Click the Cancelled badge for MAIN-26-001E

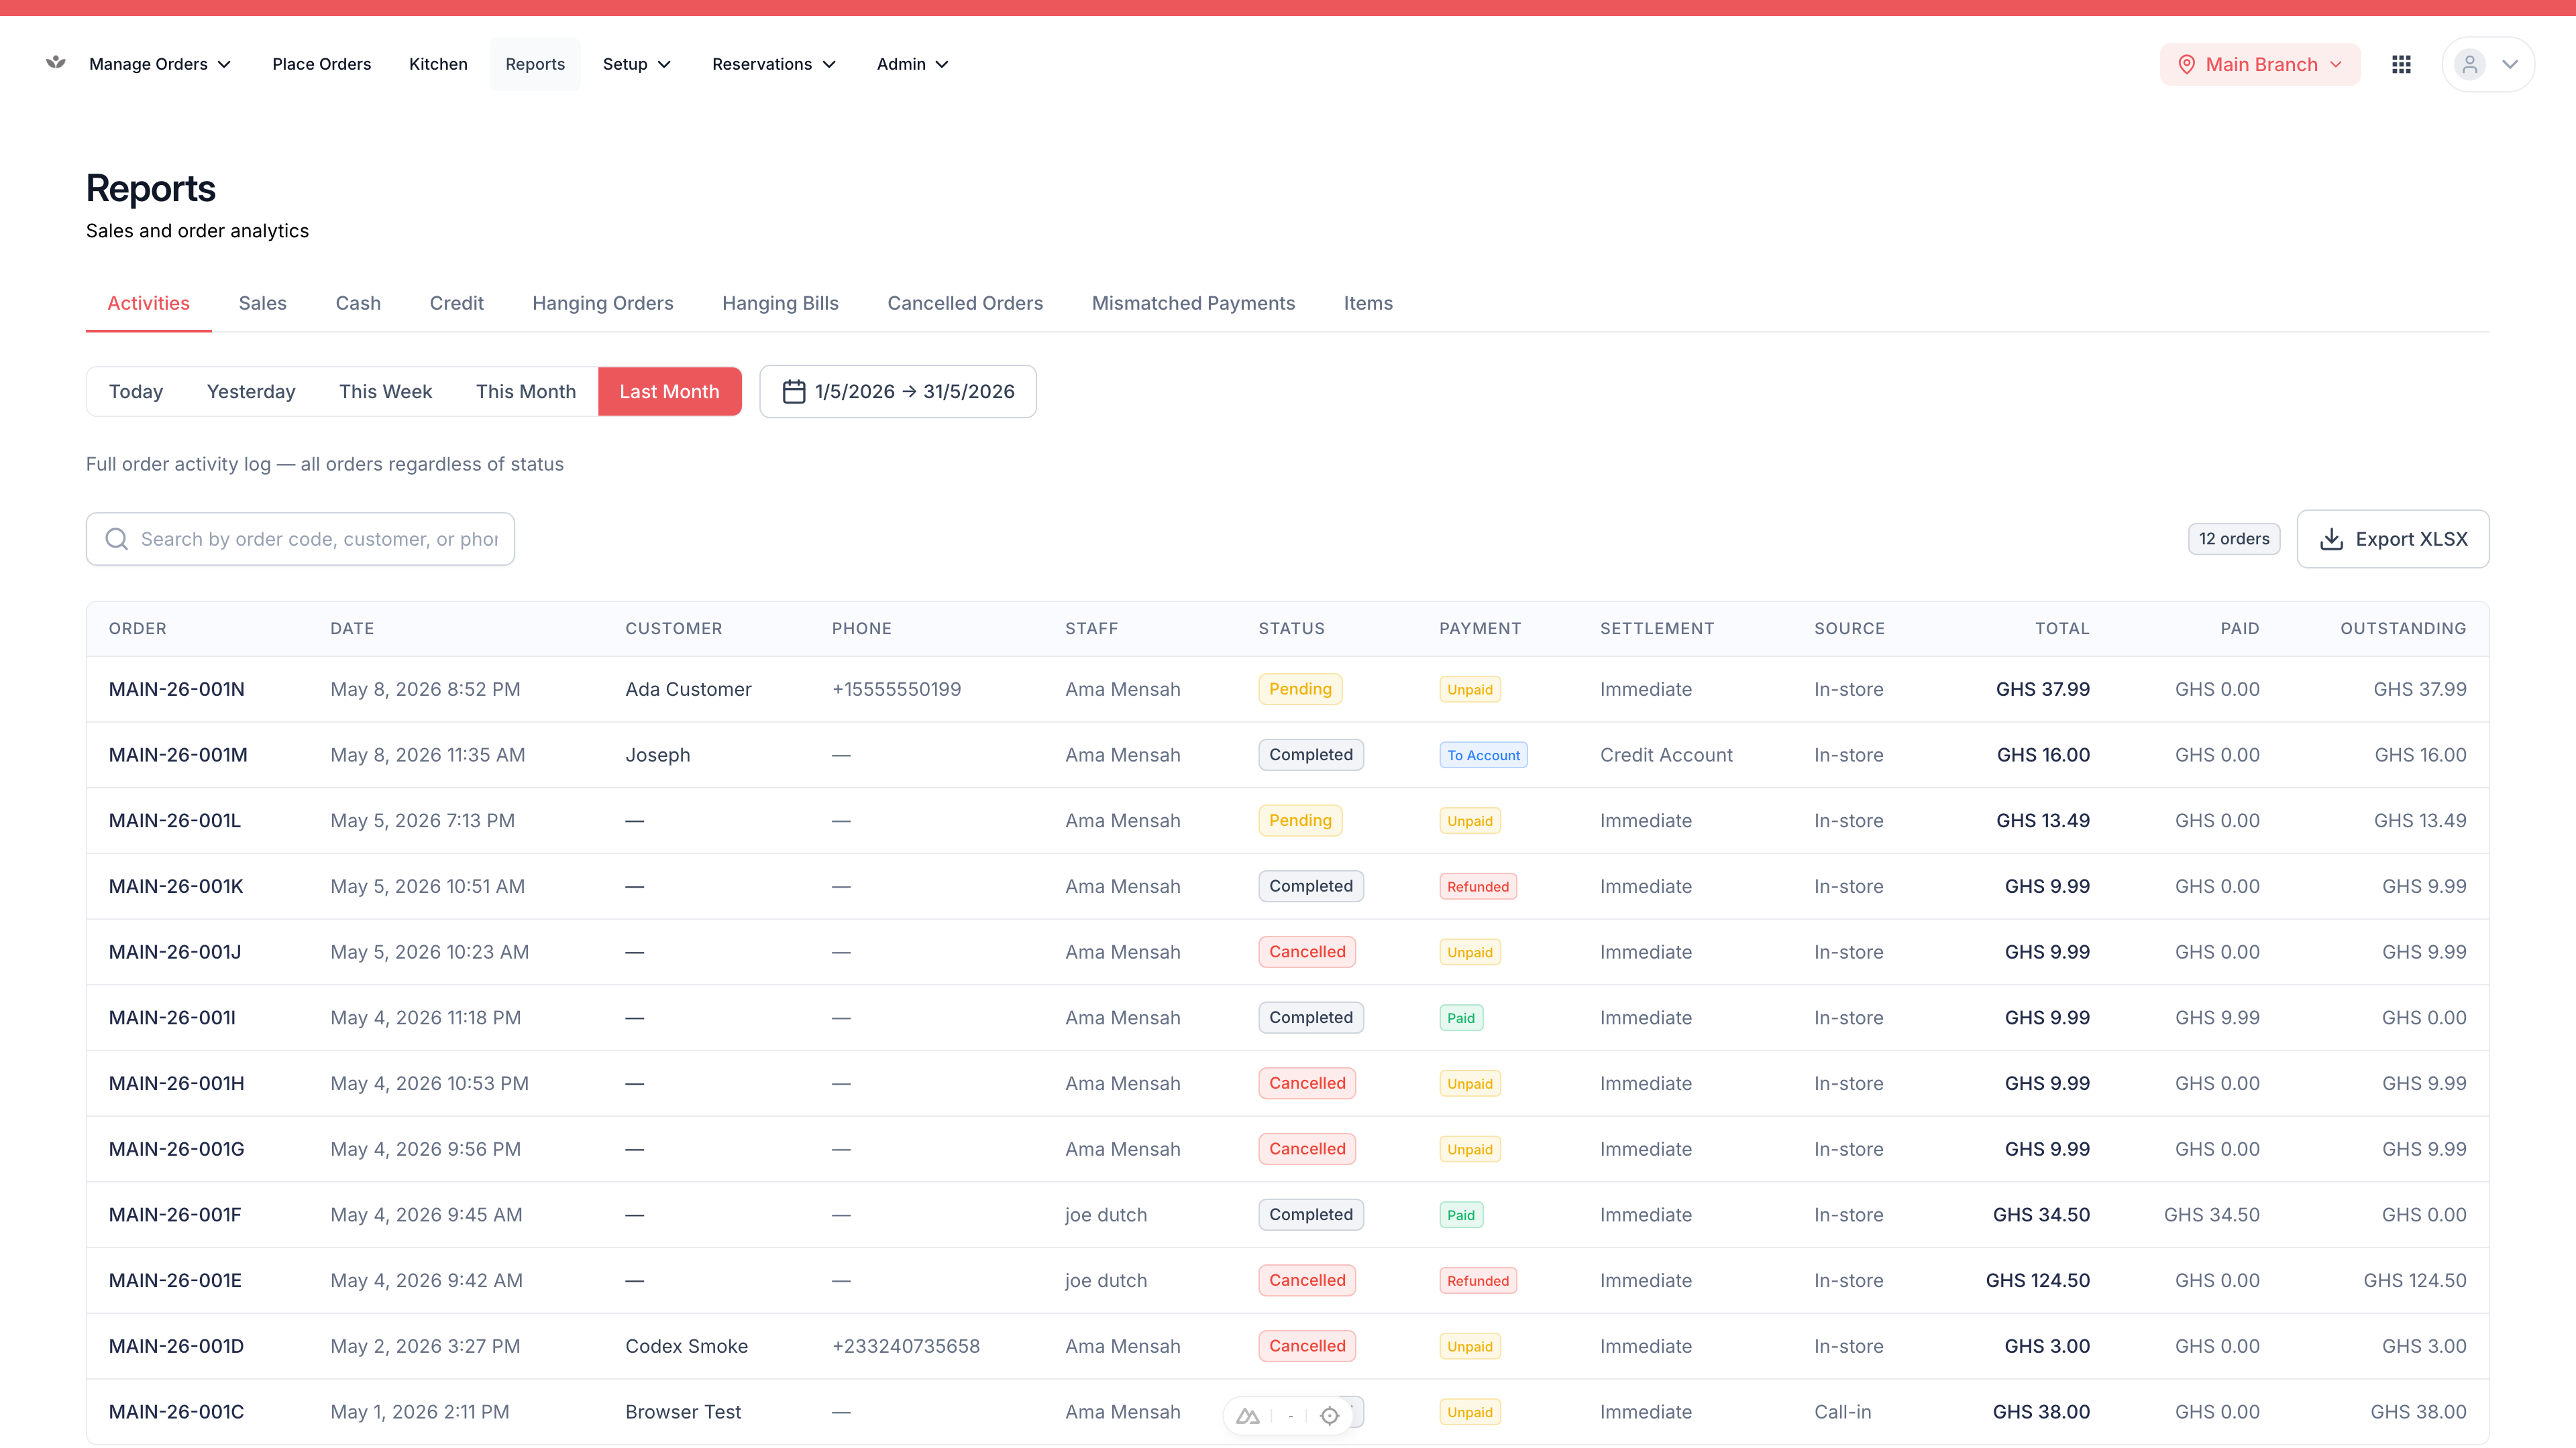[1307, 1281]
